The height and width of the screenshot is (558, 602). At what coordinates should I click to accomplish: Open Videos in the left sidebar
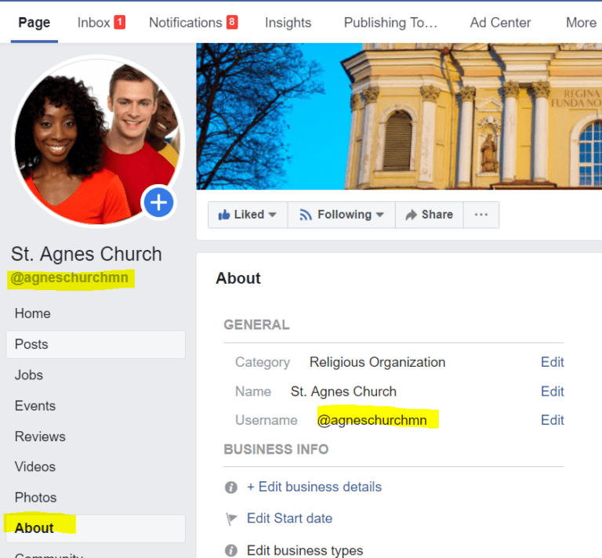tap(35, 466)
